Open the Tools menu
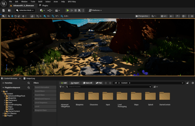Viewport: 195px width, 126px height. click(x=33, y=2)
